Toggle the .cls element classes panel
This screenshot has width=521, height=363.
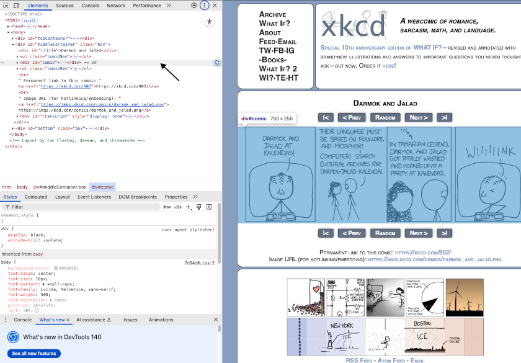[x=177, y=207]
